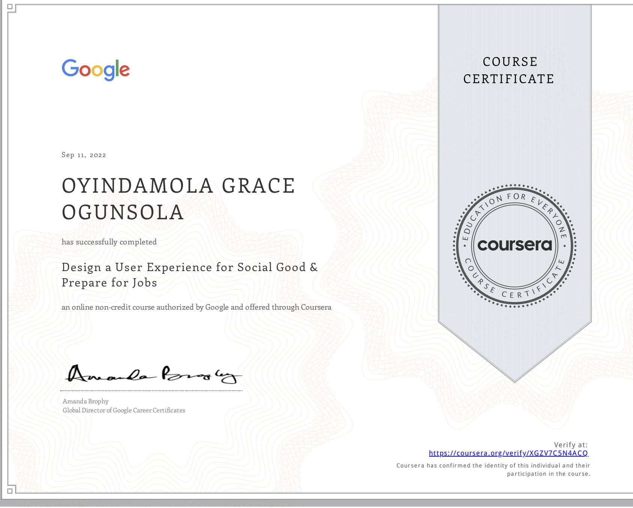Click the Amanda Brophy handwritten signature
This screenshot has width=633, height=508.
point(154,374)
